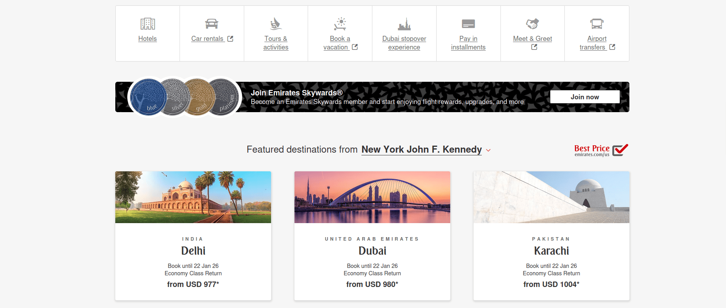726x308 pixels.
Task: Click the Tours & activities sailboat icon
Action: pos(276,24)
